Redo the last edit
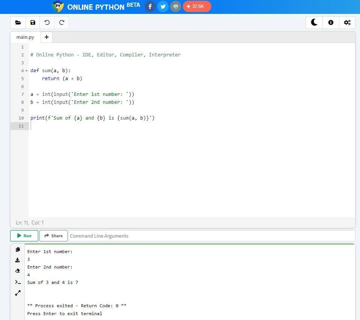The height and width of the screenshot is (320, 360). (x=62, y=23)
